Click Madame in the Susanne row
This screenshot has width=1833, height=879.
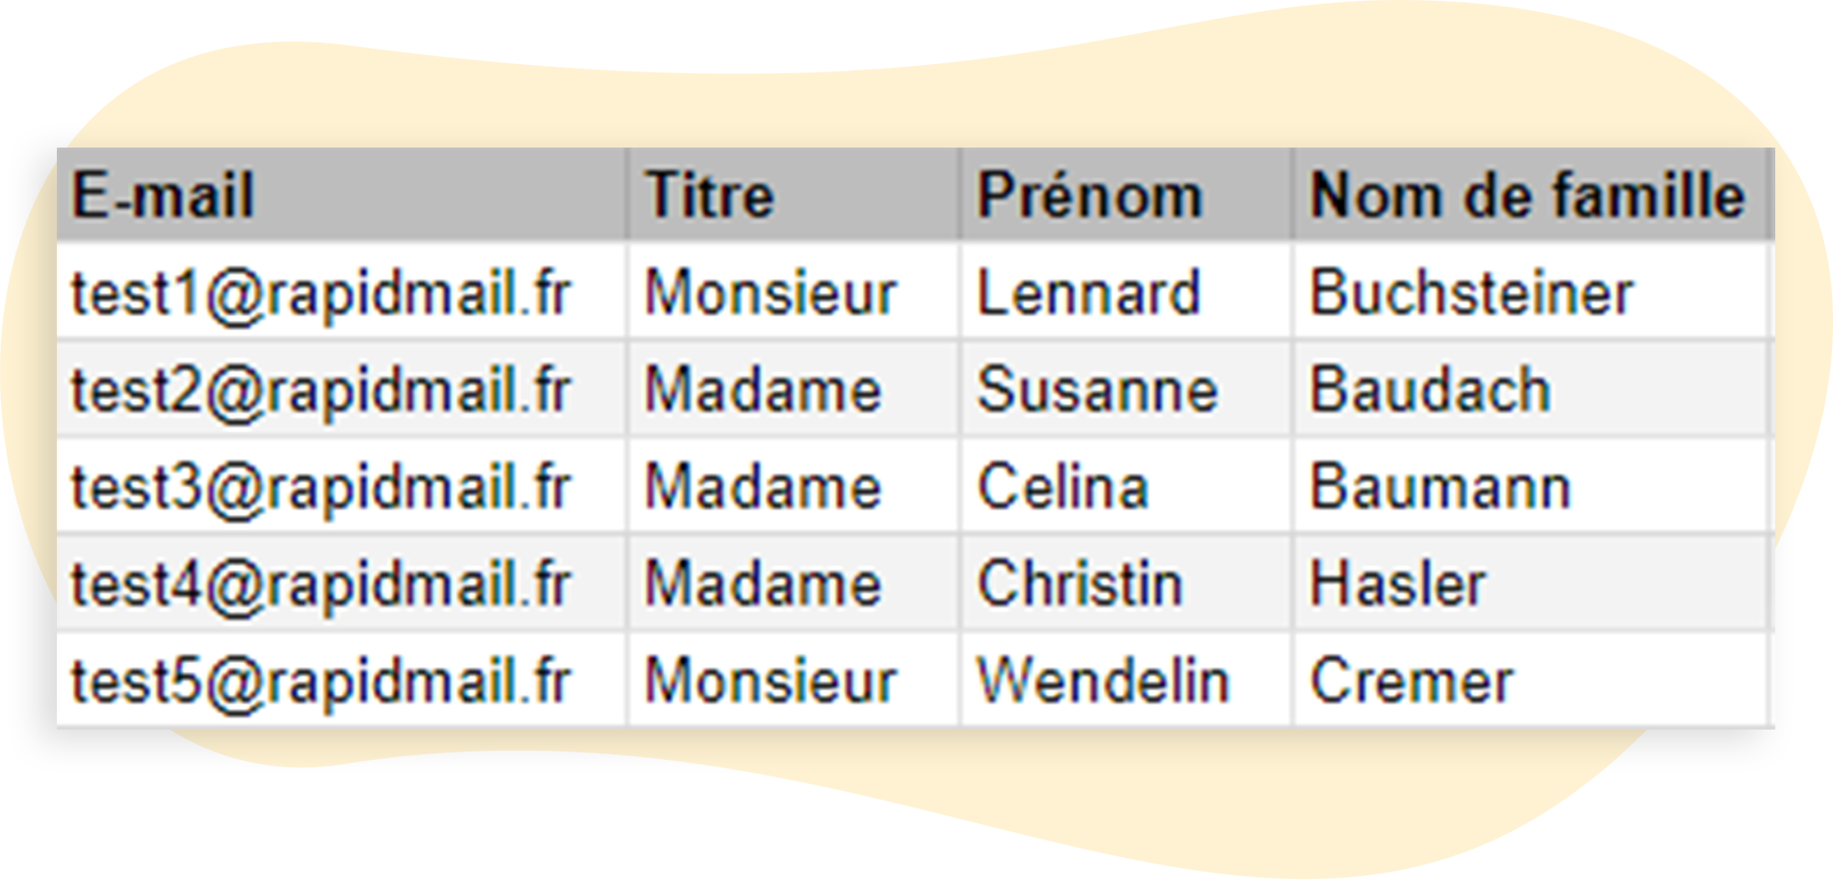(763, 390)
